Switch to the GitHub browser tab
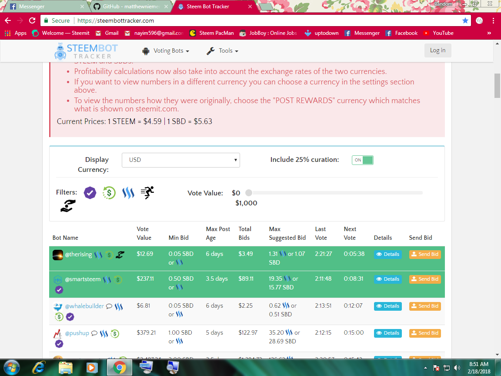Viewport: 501px width, 376px height. (131, 7)
